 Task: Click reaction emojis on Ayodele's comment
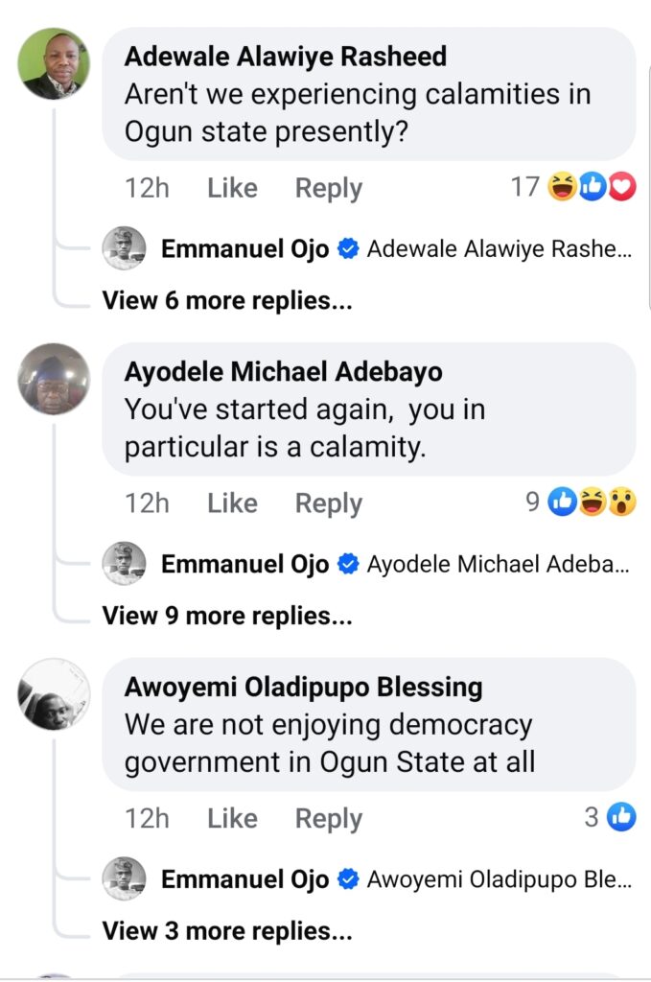click(593, 502)
